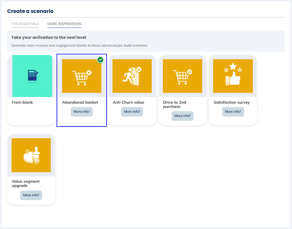
Task: Click the From blank card title
Action: tap(22, 102)
